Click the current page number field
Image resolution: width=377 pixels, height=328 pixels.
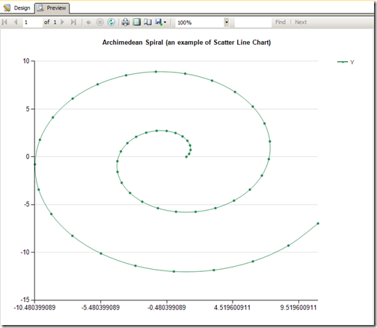pyautogui.click(x=33, y=22)
